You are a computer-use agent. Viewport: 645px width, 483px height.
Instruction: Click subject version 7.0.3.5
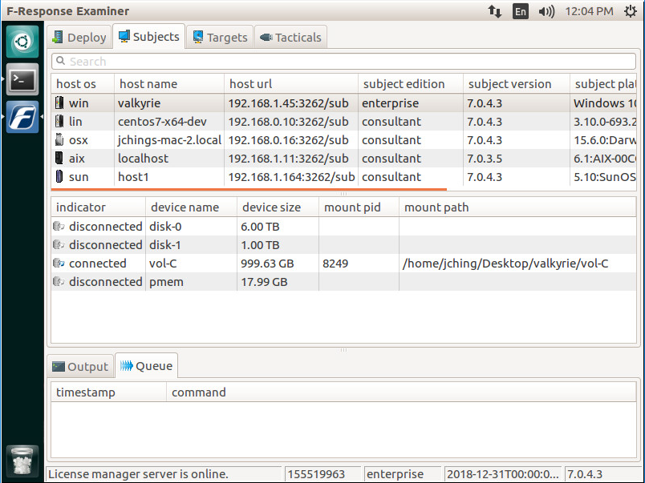[485, 159]
